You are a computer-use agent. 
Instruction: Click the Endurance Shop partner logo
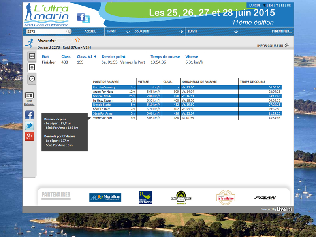[181, 196]
